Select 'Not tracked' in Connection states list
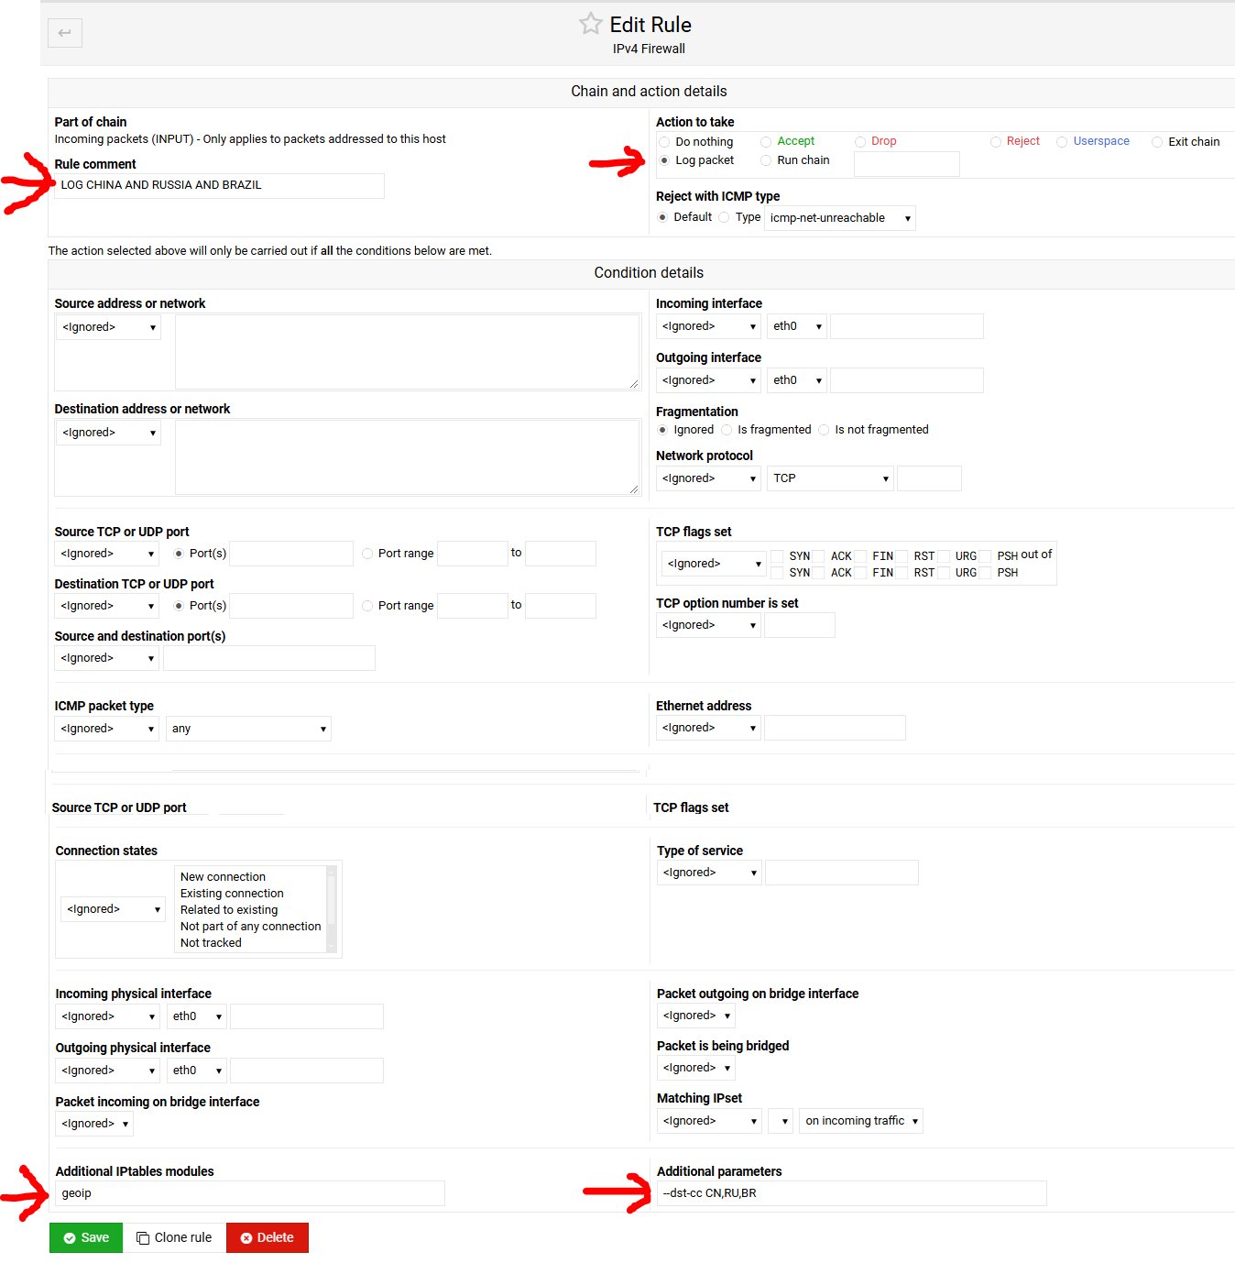Image resolution: width=1235 pixels, height=1263 pixels. tap(211, 943)
